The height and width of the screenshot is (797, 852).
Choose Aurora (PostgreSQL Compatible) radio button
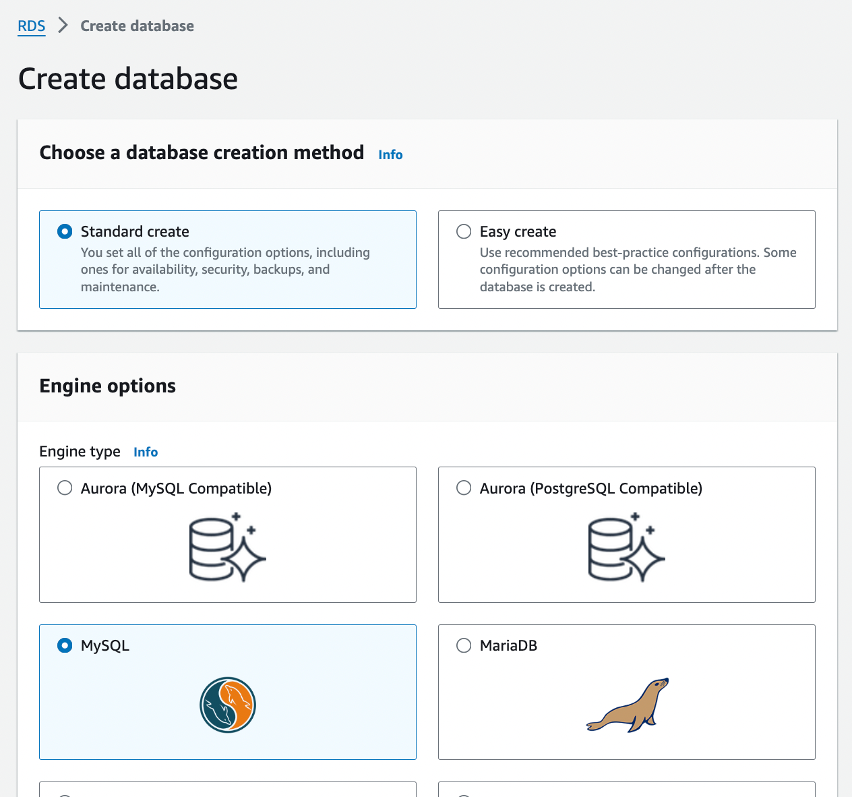[x=464, y=488]
